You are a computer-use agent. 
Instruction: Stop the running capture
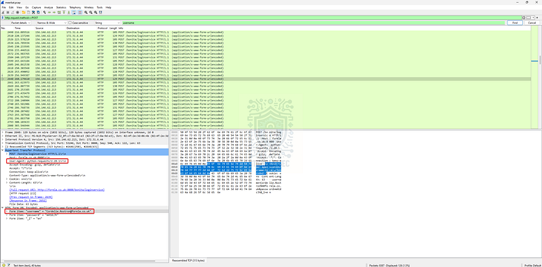click(x=7, y=12)
